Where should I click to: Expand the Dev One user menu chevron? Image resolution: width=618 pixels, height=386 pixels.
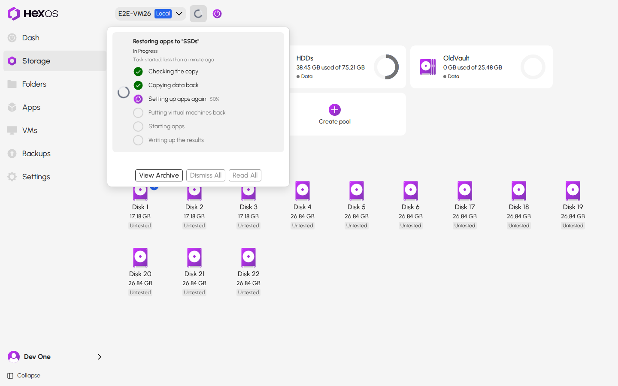[x=100, y=357]
